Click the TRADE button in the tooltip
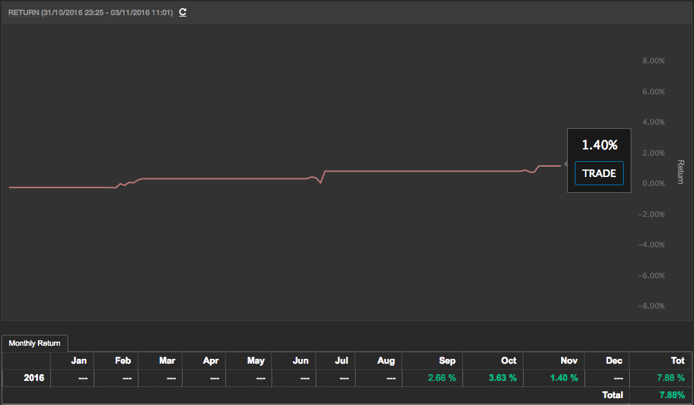694x405 pixels. click(599, 174)
